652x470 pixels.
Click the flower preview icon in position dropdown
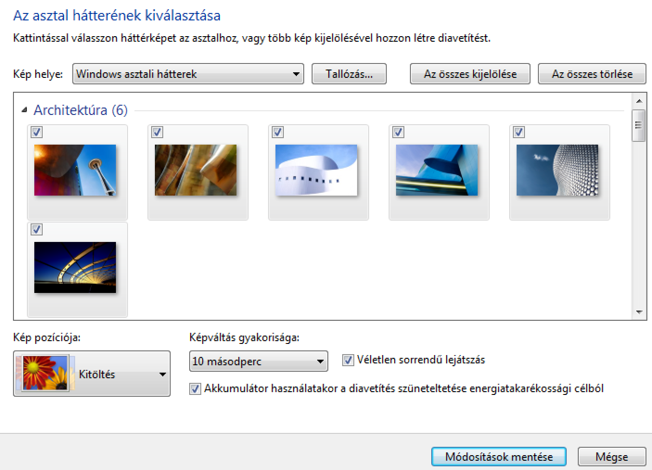(45, 373)
